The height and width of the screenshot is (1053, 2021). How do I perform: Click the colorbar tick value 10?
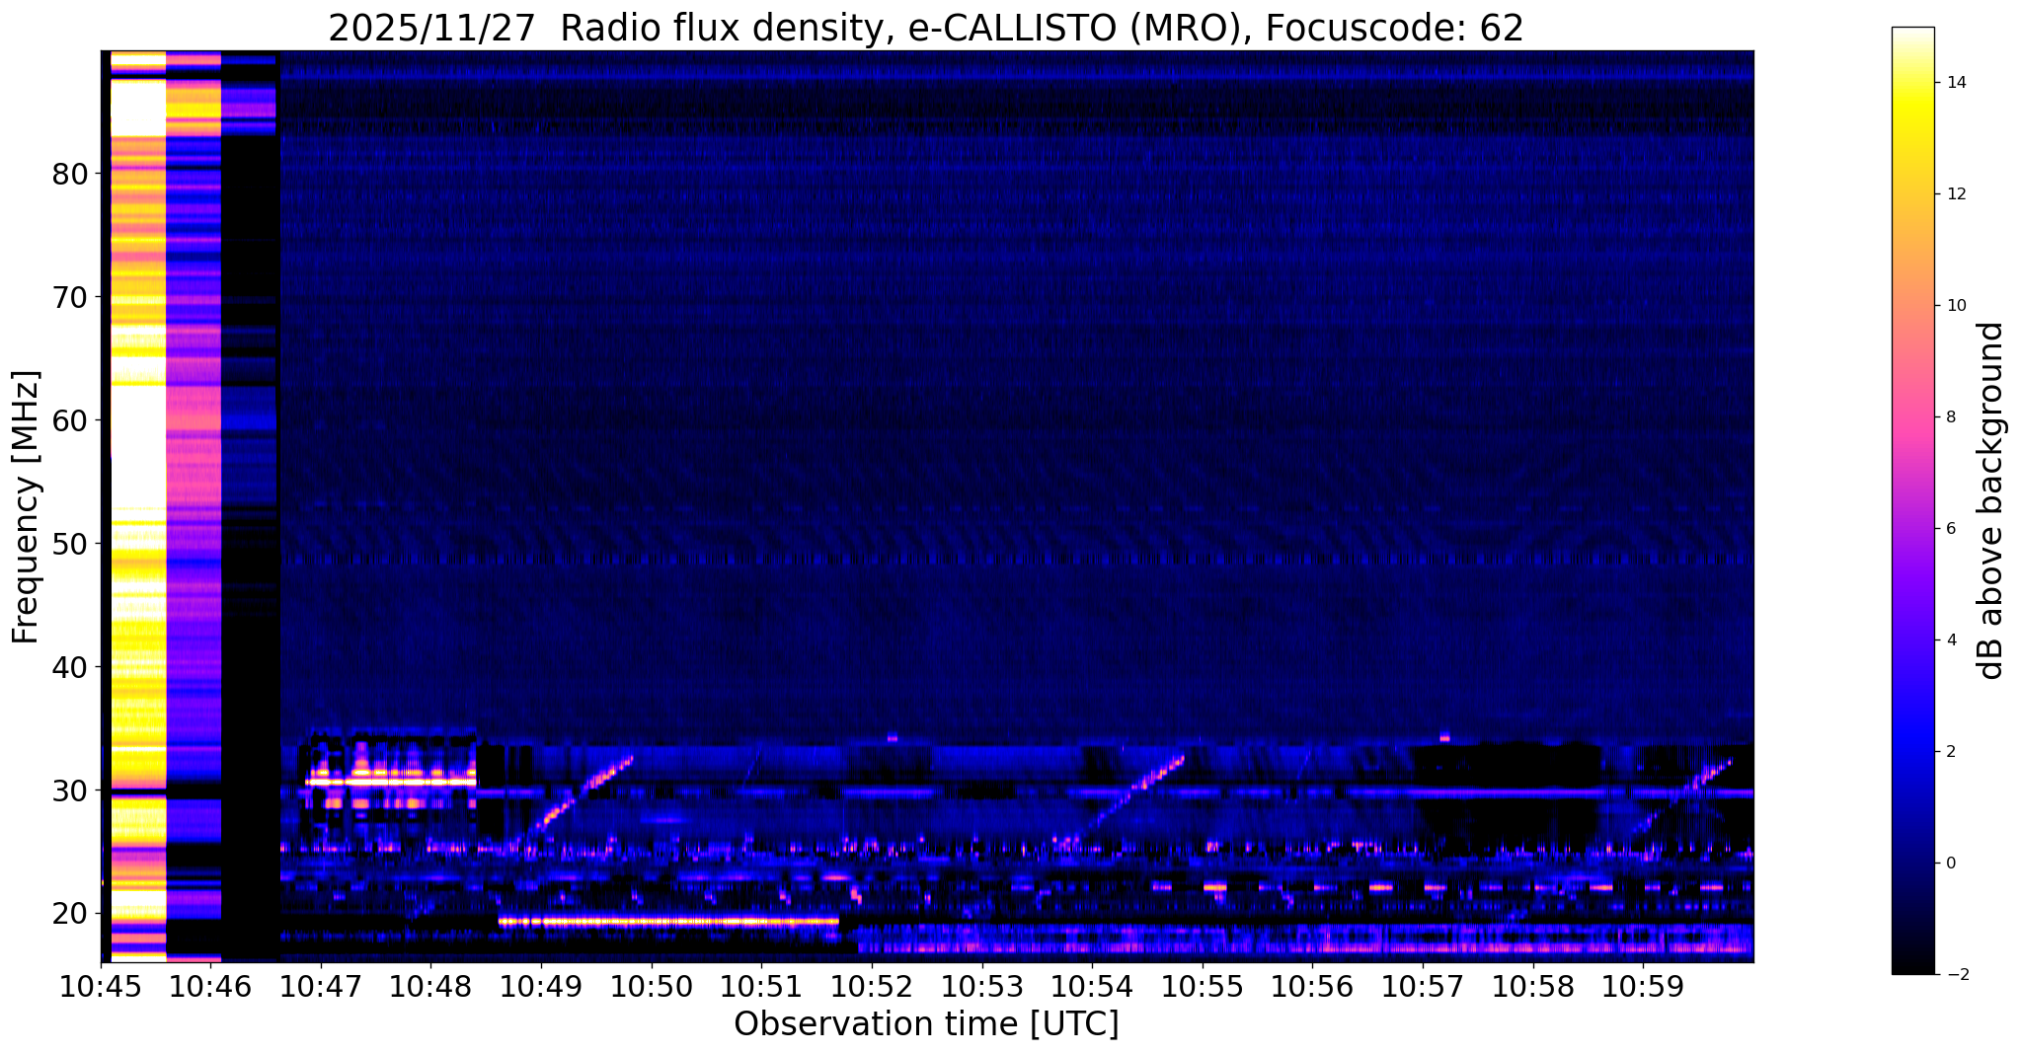coord(1955,306)
